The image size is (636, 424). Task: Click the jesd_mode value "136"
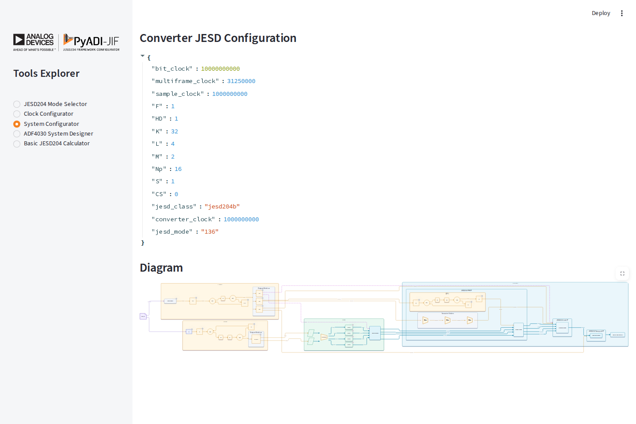point(210,232)
